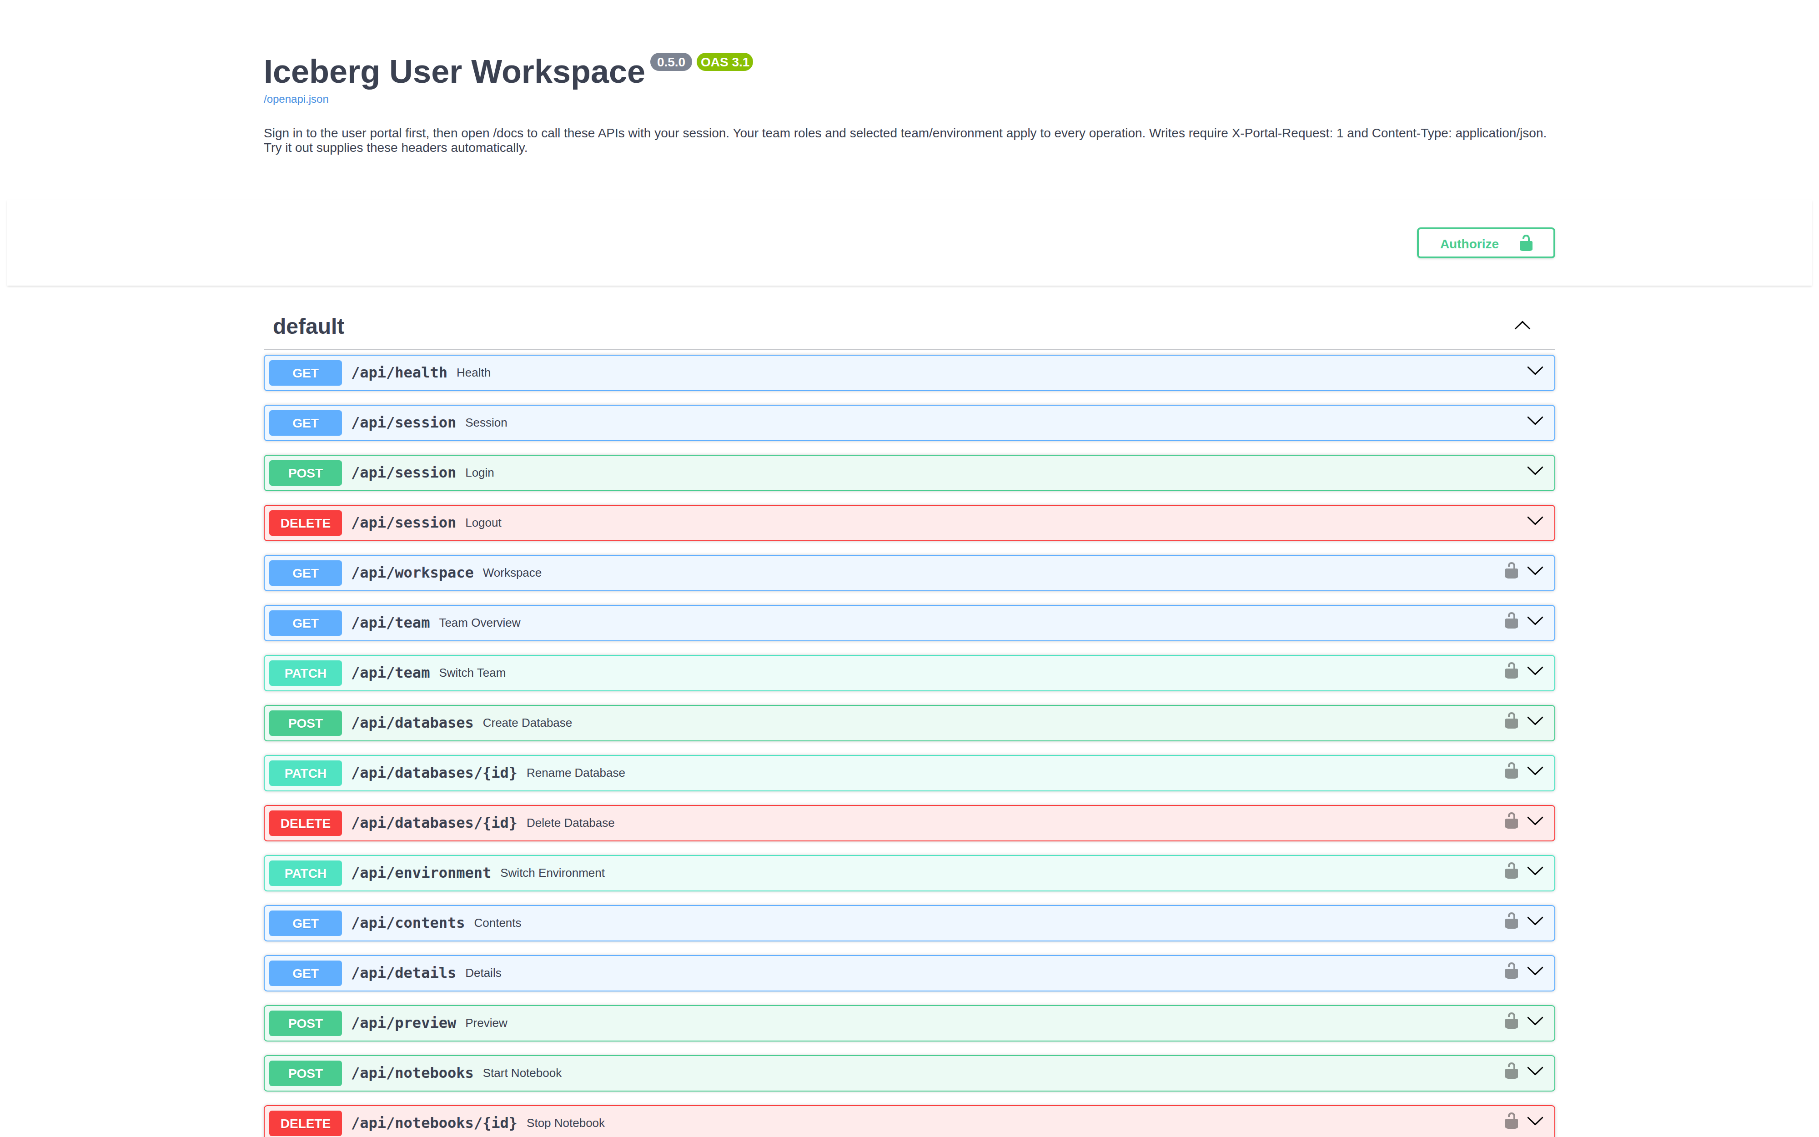Click the /api/workspace path text
Viewport: 1819px width, 1137px height.
click(x=412, y=572)
